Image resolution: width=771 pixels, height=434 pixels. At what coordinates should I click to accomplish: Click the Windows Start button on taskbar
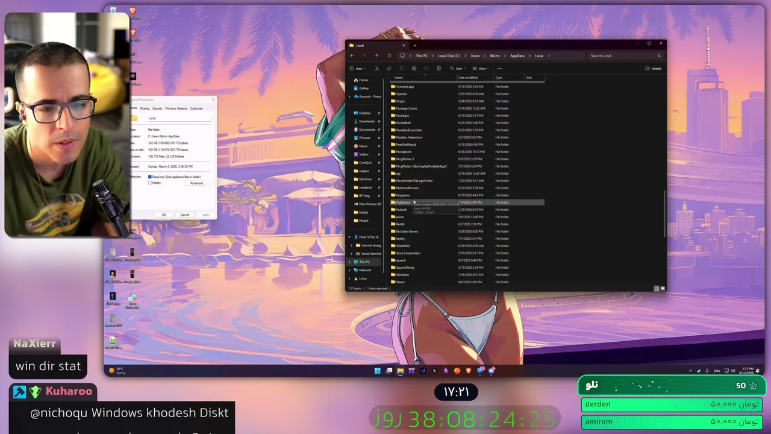pyautogui.click(x=378, y=371)
